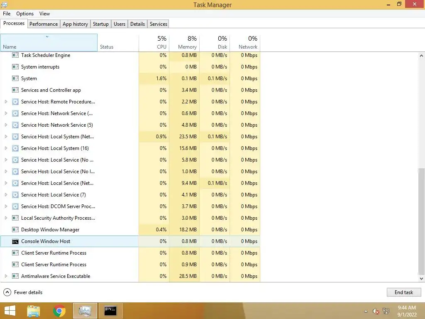Image resolution: width=425 pixels, height=319 pixels.
Task: Click gear icon of Service Host: DCOM Server Proc
Action: [x=15, y=206]
